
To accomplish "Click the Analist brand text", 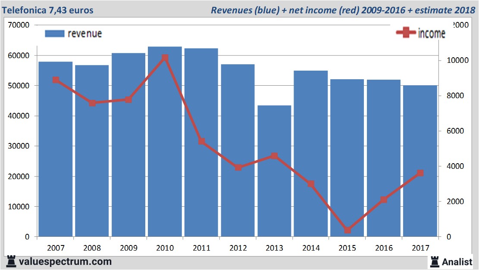I will (457, 261).
